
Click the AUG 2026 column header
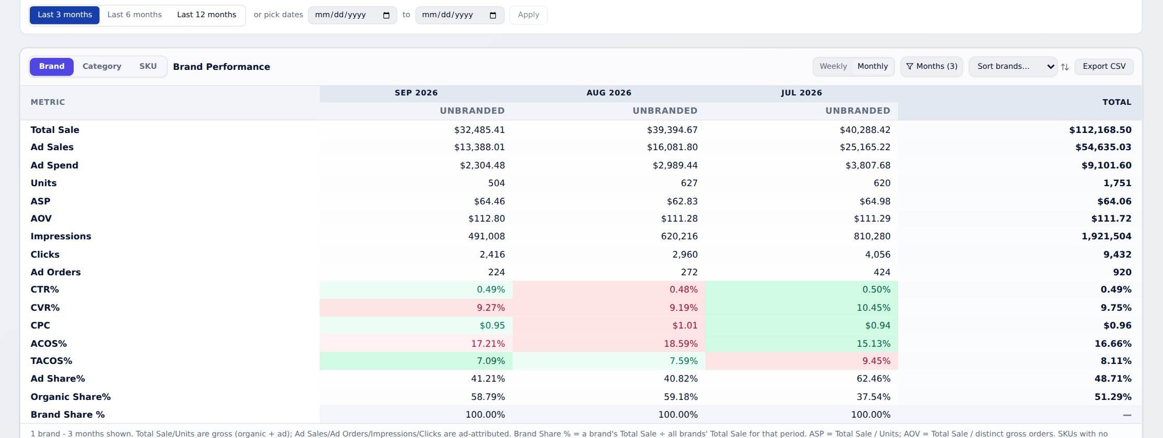point(609,93)
